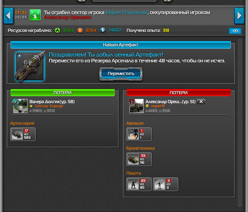
Task: Toggle the eye visibility button
Action: tap(235, 31)
